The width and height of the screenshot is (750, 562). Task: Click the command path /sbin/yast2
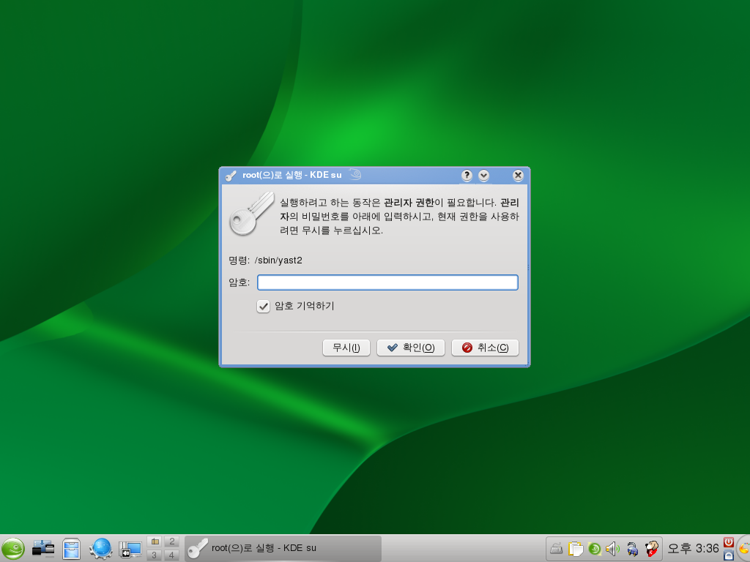coord(278,261)
